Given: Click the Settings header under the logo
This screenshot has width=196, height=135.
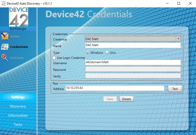Looking at the screenshot, I should pos(18,29).
